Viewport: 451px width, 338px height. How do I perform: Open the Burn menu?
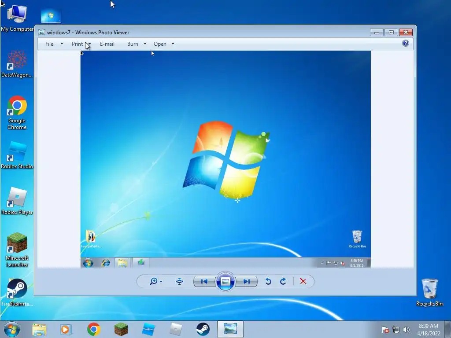click(x=133, y=44)
